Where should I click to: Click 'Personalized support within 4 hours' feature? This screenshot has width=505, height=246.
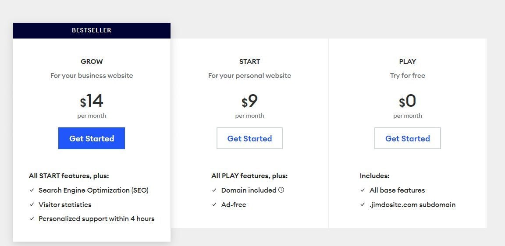coord(96,219)
